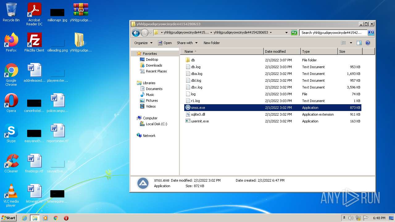Screen dimensions: 395x222
Task: Click the search folder input field
Action: [x=333, y=32]
